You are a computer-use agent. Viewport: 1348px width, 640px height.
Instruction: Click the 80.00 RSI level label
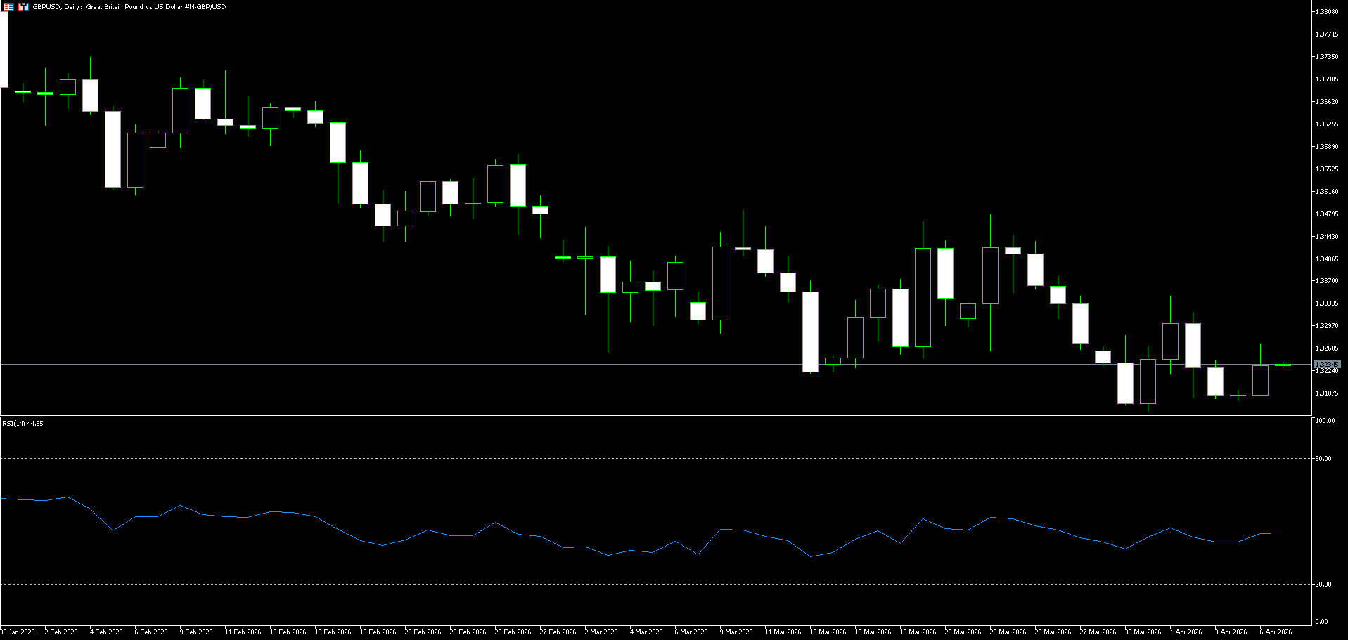[x=1323, y=459]
